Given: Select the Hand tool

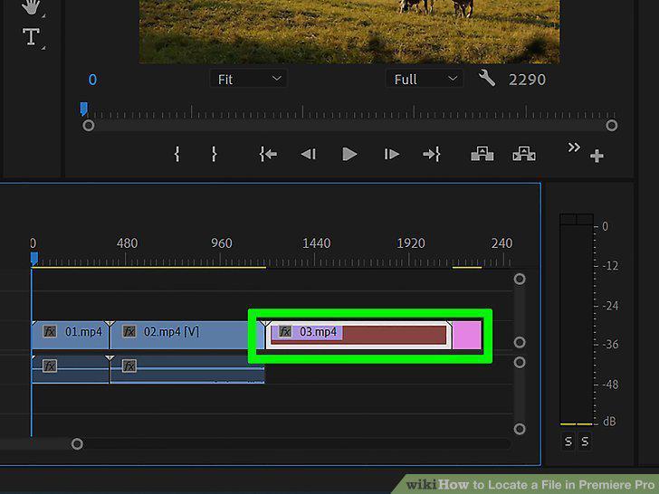Looking at the screenshot, I should tap(31, 7).
